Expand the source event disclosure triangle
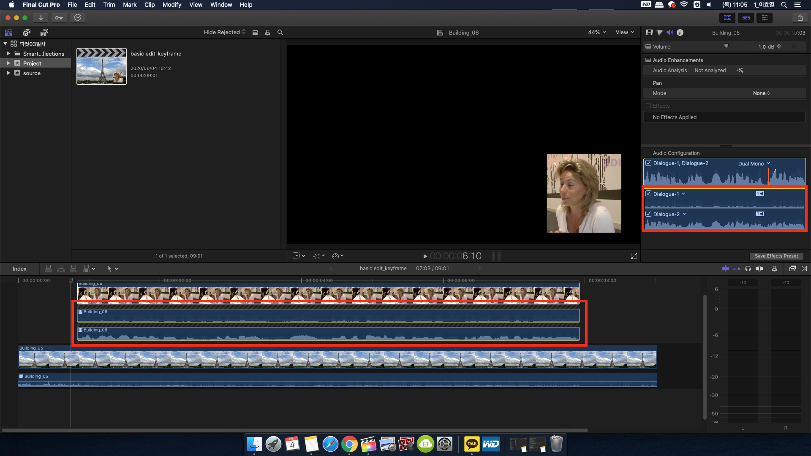 click(x=8, y=73)
